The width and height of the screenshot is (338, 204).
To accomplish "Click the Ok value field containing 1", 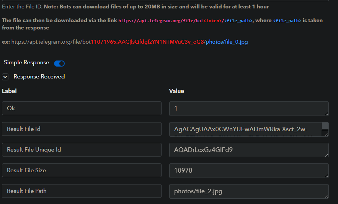I will pos(249,109).
